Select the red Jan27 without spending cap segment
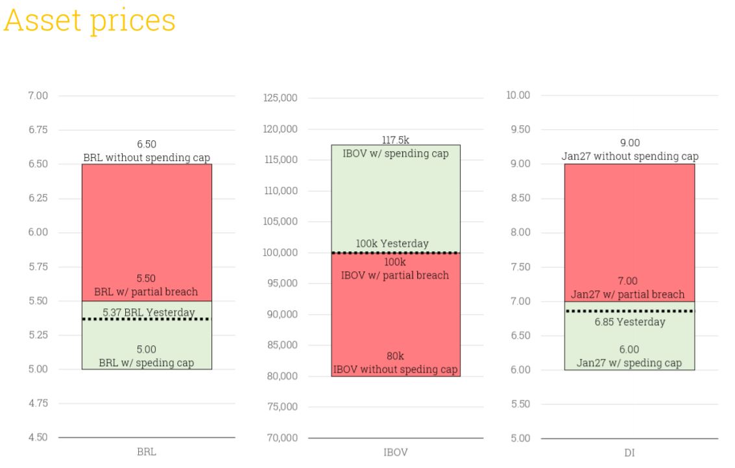 coord(629,232)
